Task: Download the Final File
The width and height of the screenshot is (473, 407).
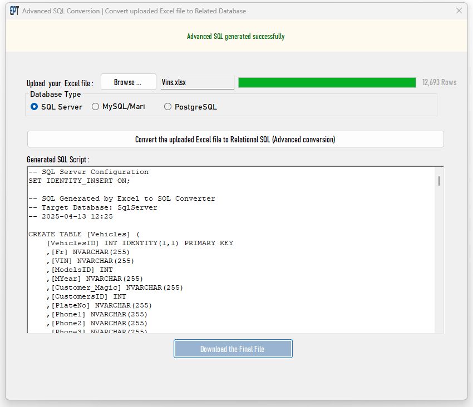Action: [233, 349]
